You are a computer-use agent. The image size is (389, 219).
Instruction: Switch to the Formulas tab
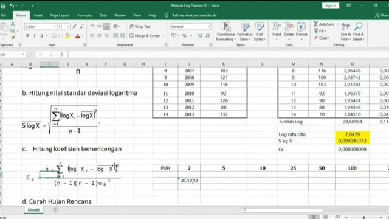pos(84,15)
